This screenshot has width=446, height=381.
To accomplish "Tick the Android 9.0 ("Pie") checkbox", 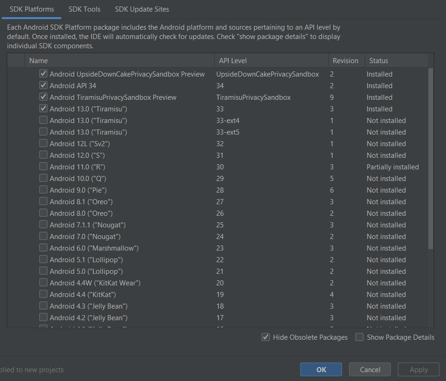I will [43, 190].
